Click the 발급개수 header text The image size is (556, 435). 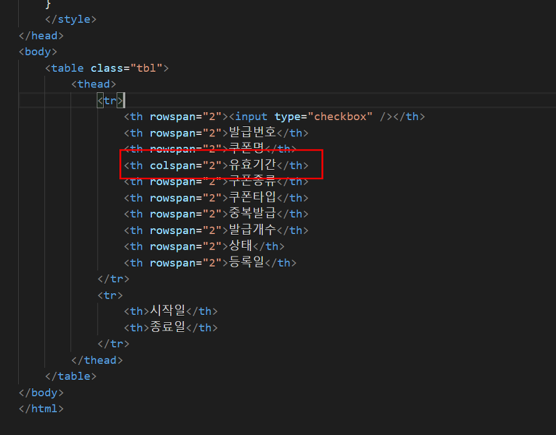pyautogui.click(x=253, y=231)
